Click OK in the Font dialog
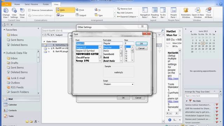This screenshot has width=224, height=126. [x=141, y=44]
